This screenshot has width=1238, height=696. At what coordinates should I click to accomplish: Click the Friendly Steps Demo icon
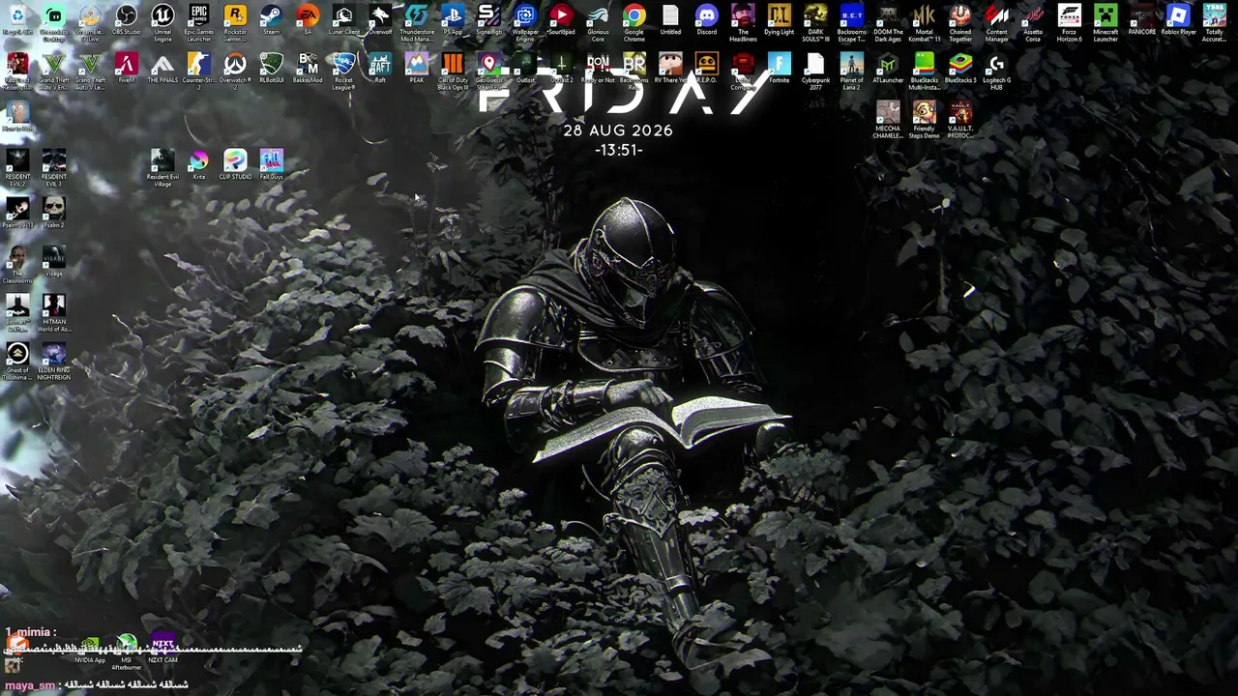tap(925, 120)
